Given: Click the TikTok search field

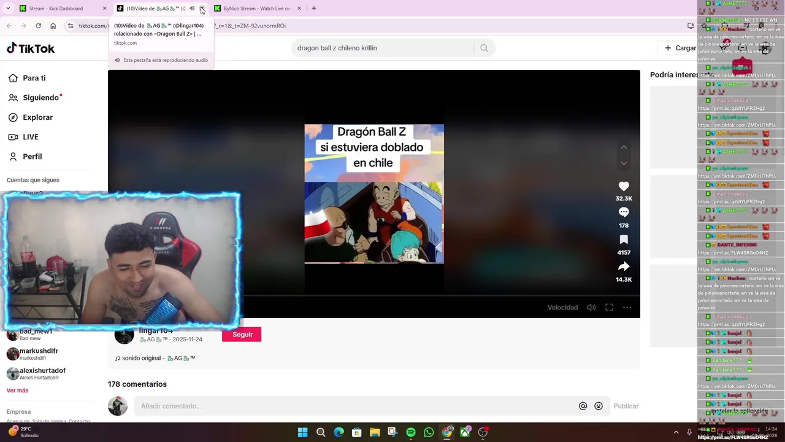Looking at the screenshot, I should tap(383, 48).
